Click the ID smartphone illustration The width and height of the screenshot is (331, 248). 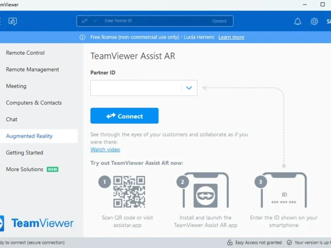(284, 190)
